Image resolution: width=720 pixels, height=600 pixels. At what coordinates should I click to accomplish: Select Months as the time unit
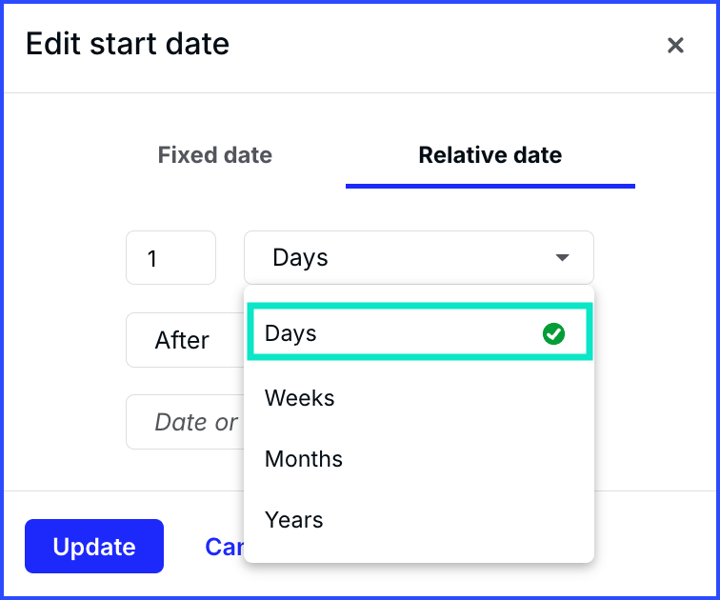[x=420, y=459]
